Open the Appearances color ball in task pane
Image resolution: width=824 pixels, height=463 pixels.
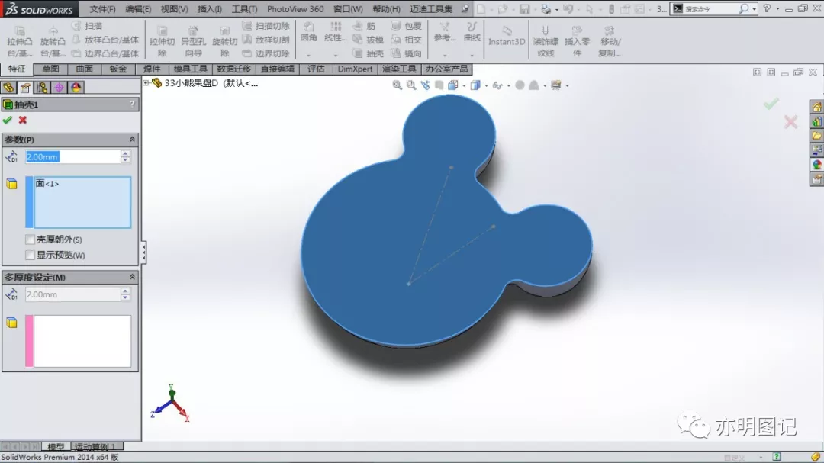(x=816, y=165)
